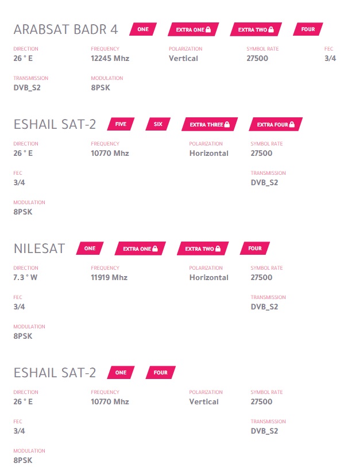
Task: Select the FOUR badge next to Arabsat Badr 4
Action: (x=308, y=29)
